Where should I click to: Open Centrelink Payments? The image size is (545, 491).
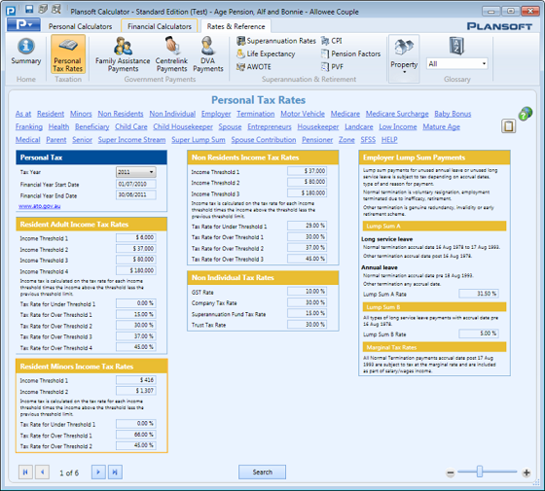(171, 54)
